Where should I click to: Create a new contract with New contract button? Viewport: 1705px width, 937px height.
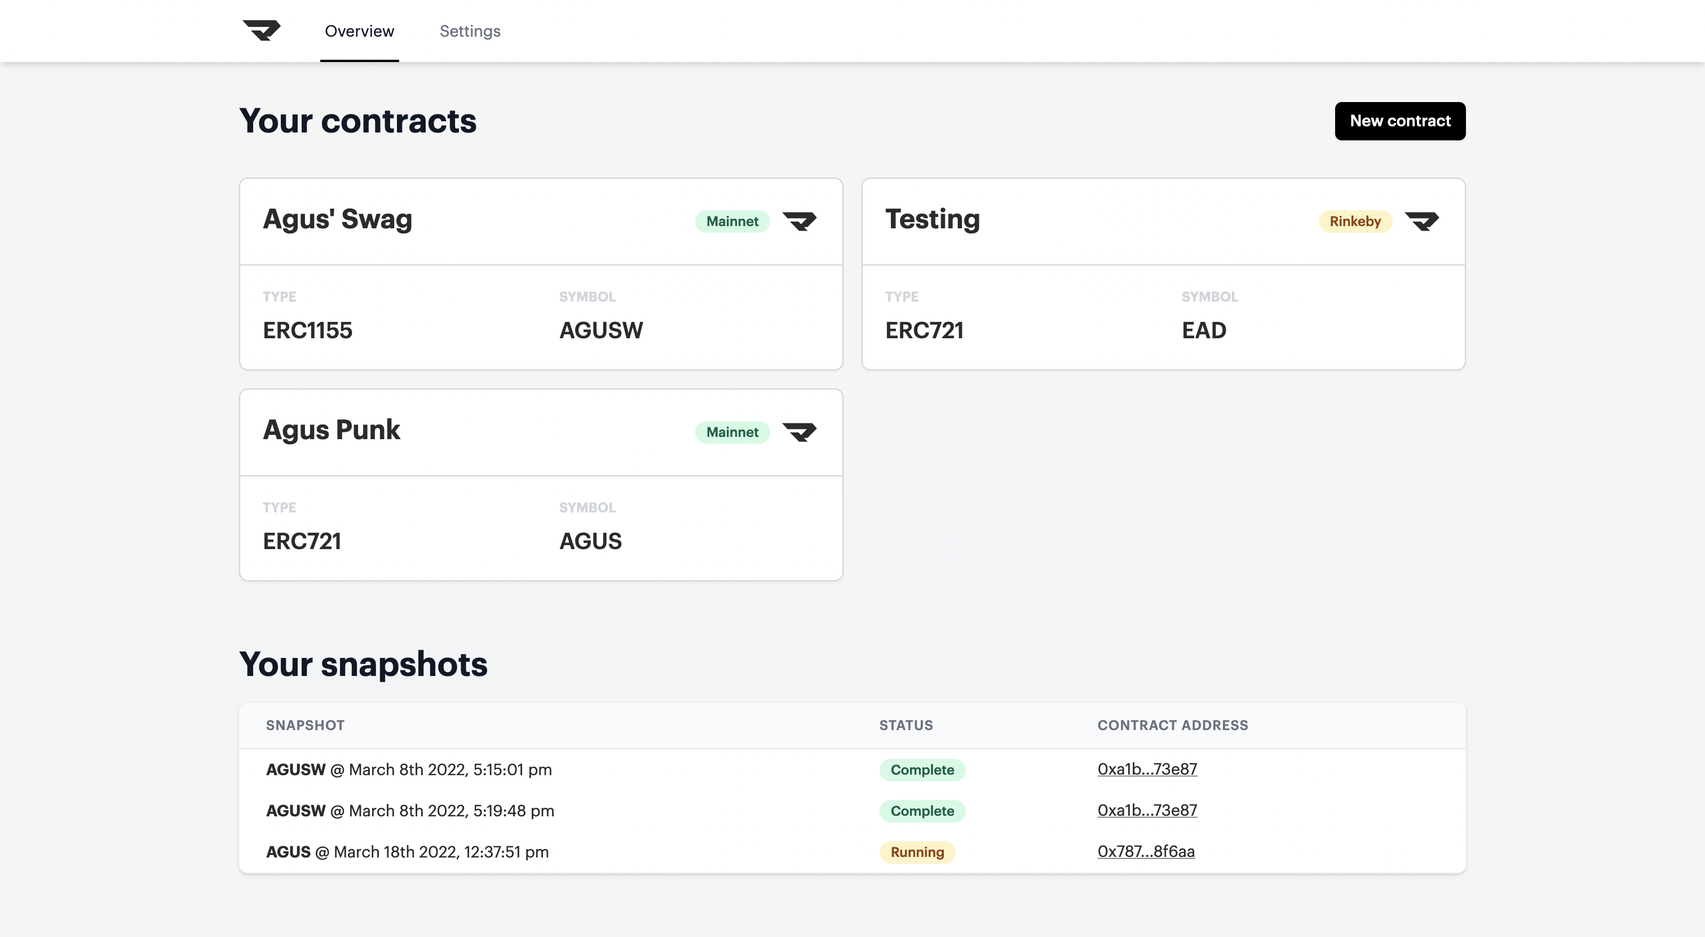tap(1400, 121)
